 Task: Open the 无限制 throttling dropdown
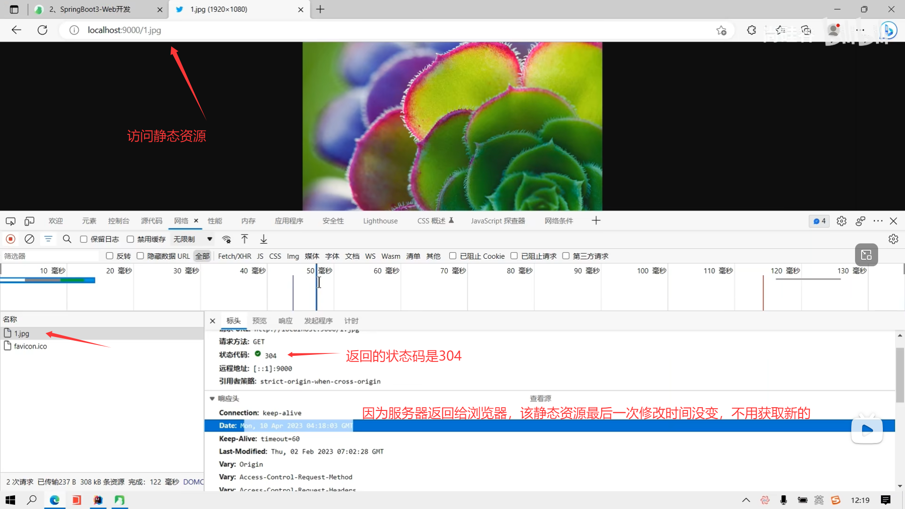coord(192,239)
